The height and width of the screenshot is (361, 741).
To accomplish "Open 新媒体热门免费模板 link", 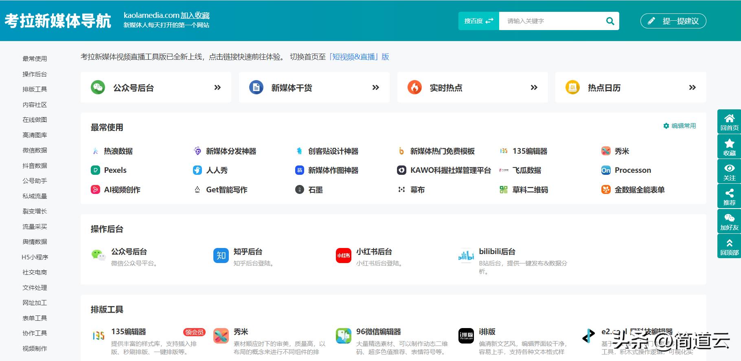I will [443, 151].
